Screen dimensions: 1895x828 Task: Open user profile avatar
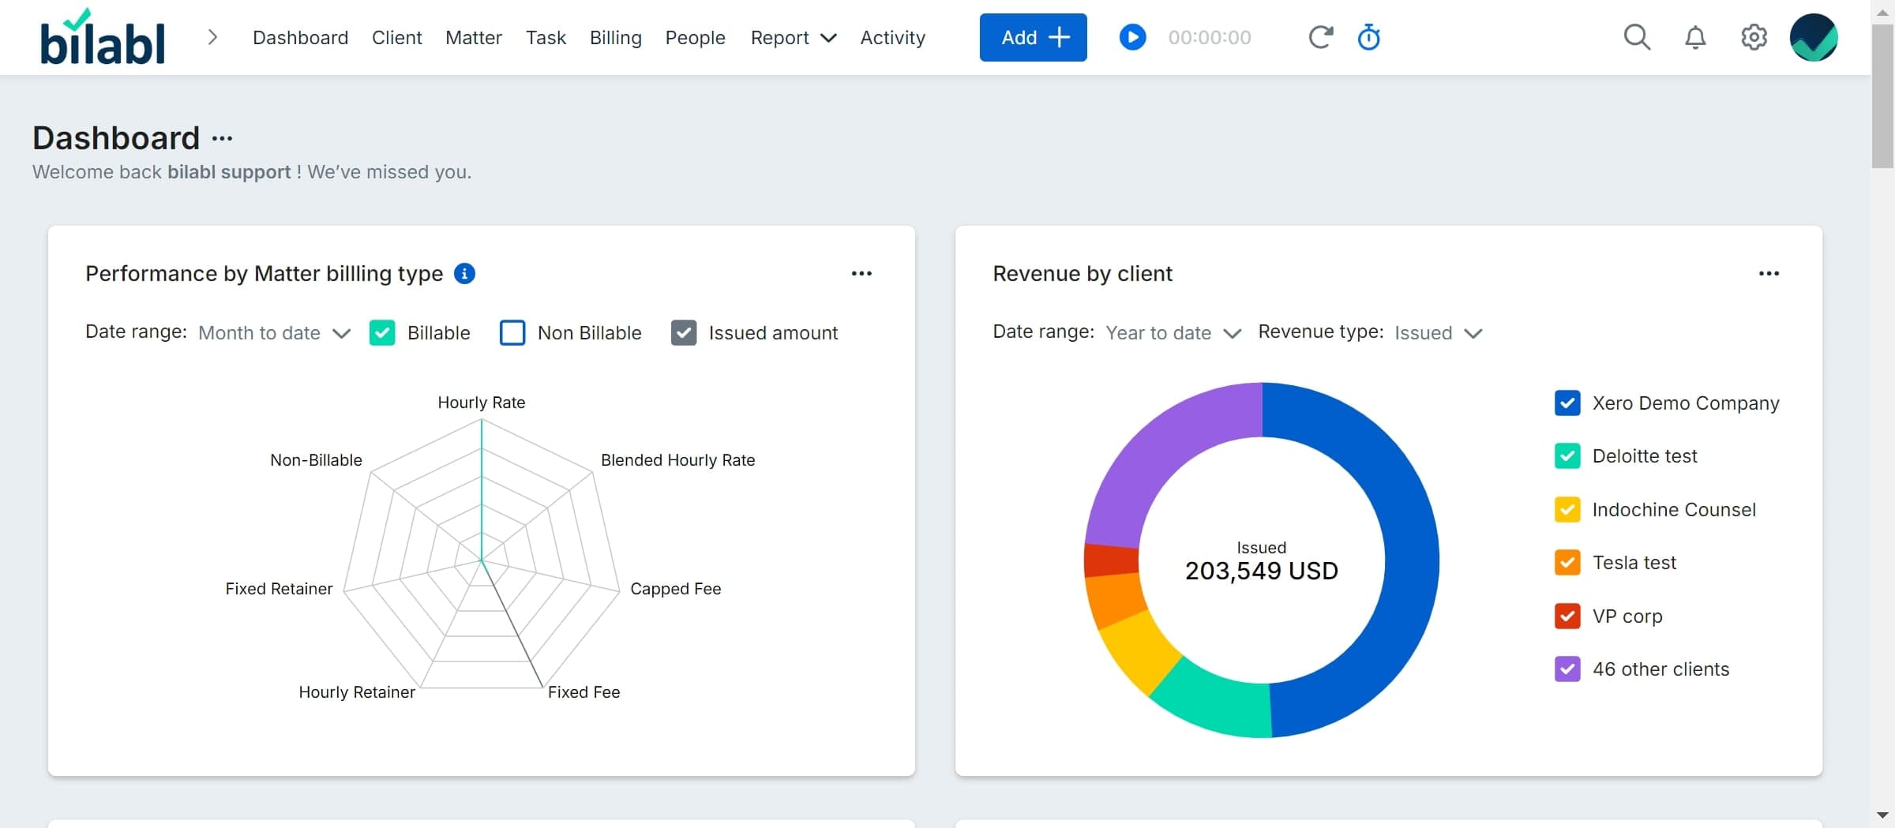click(1814, 37)
